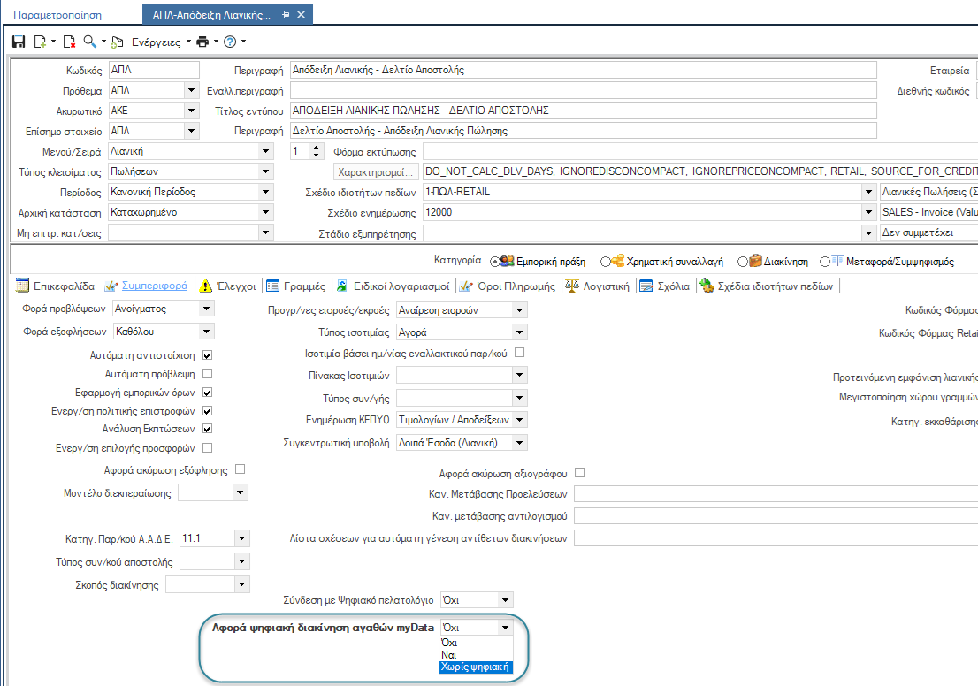Open the Τύπος κλεισίματος dropdown
The width and height of the screenshot is (978, 686).
tap(265, 171)
